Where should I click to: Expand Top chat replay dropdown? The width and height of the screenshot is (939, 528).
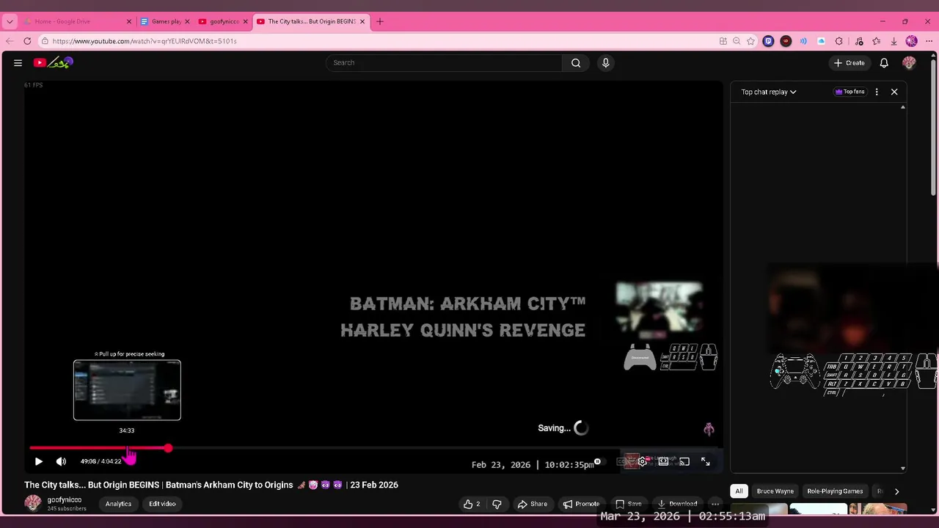pyautogui.click(x=768, y=92)
